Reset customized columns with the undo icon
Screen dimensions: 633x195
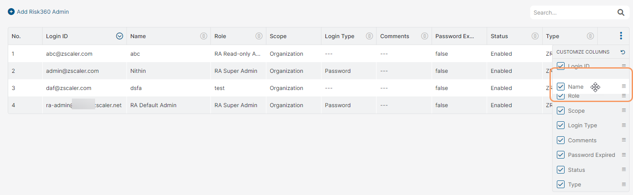[623, 52]
